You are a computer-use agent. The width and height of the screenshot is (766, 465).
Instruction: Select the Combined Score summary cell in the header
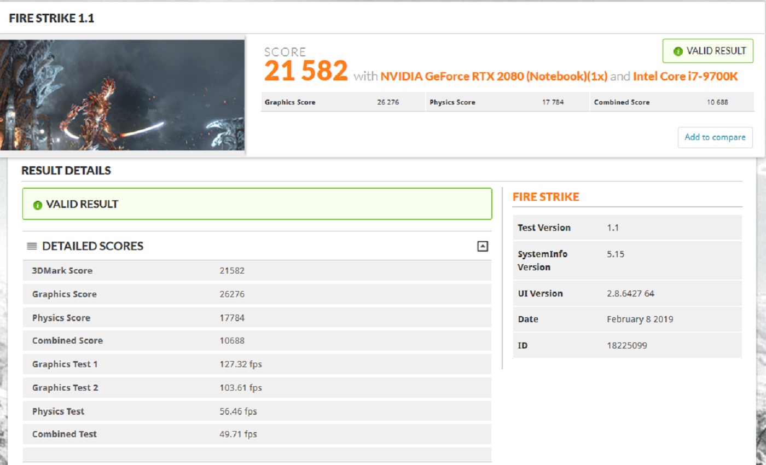tap(671, 102)
